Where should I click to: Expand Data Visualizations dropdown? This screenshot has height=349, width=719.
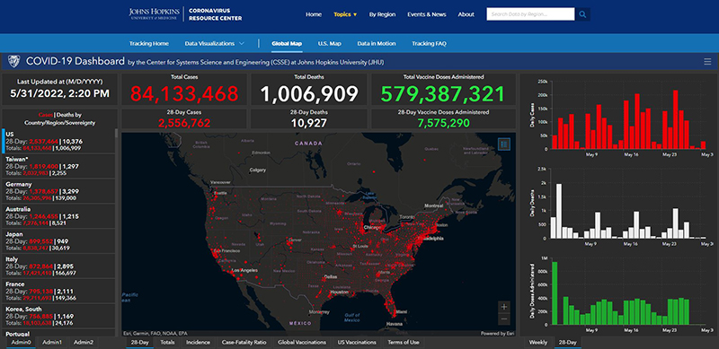pyautogui.click(x=214, y=43)
